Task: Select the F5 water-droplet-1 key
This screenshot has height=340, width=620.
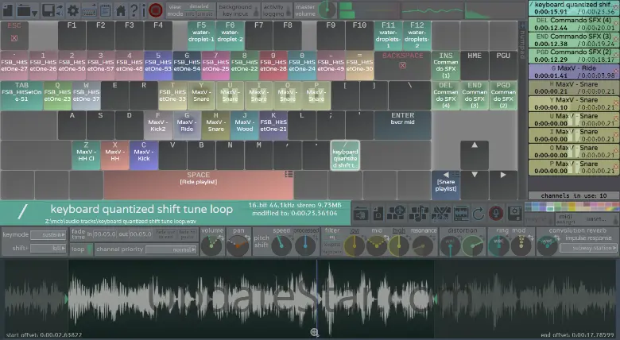Action: pos(201,36)
